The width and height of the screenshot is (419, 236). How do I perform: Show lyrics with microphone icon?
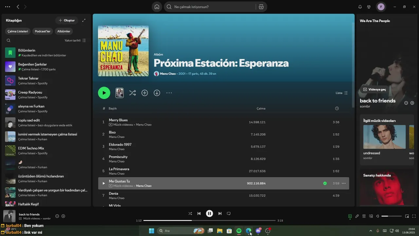click(357, 216)
